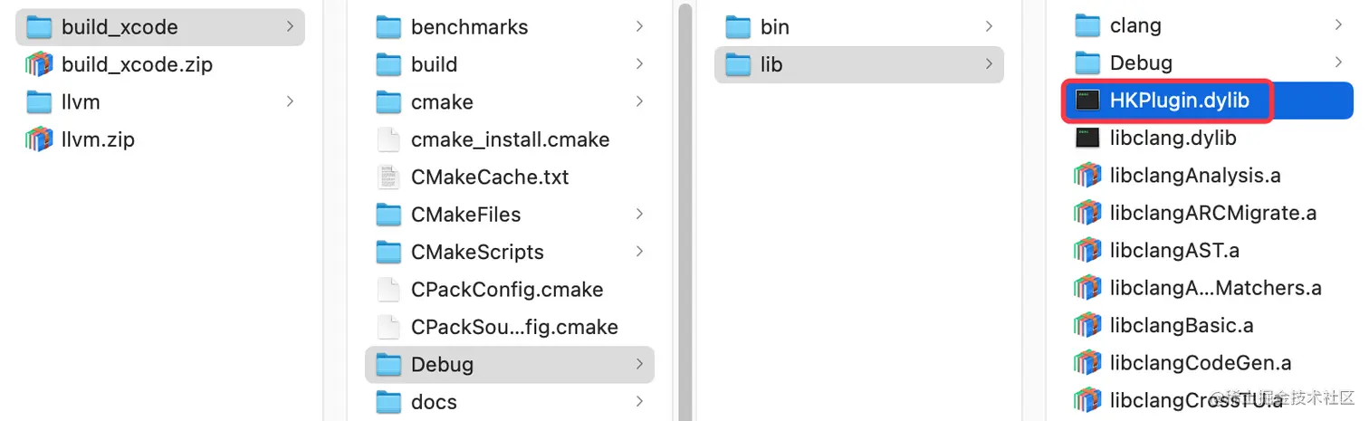Select the docs folder
Image resolution: width=1369 pixels, height=421 pixels.
(x=434, y=402)
